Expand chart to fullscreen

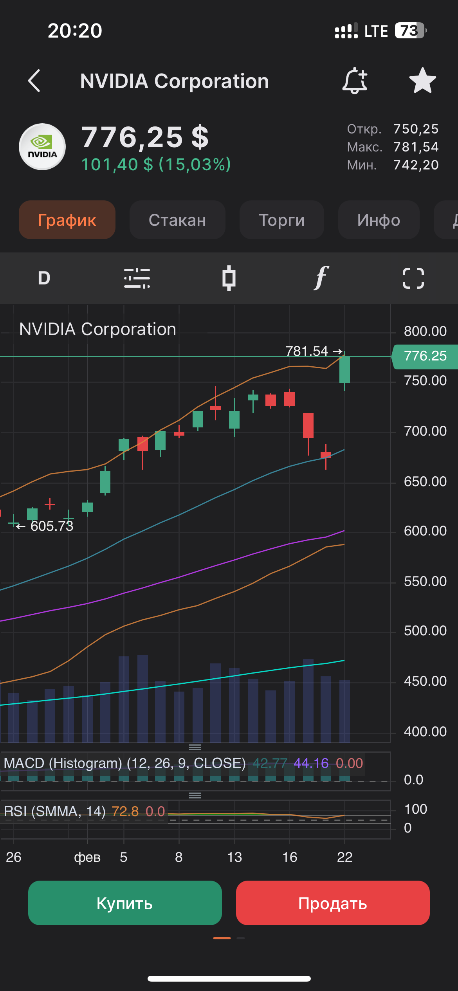[413, 278]
